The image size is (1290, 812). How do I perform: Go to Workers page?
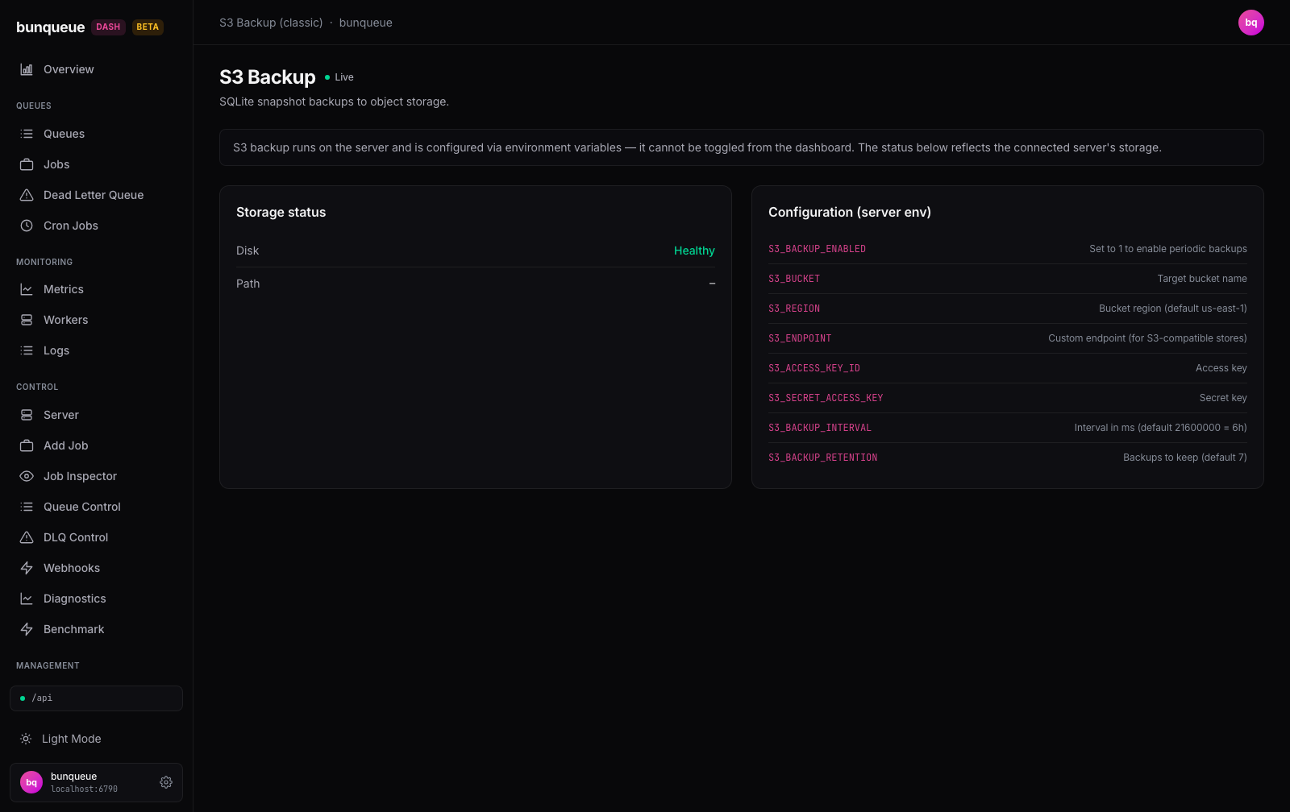pyautogui.click(x=96, y=320)
